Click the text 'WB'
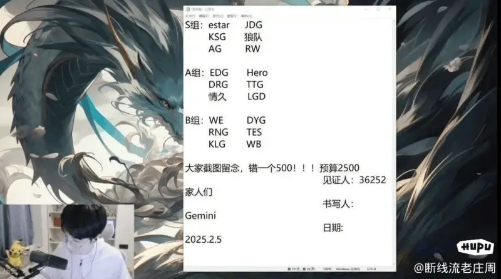Image resolution: width=501 pixels, height=279 pixels. coord(254,144)
